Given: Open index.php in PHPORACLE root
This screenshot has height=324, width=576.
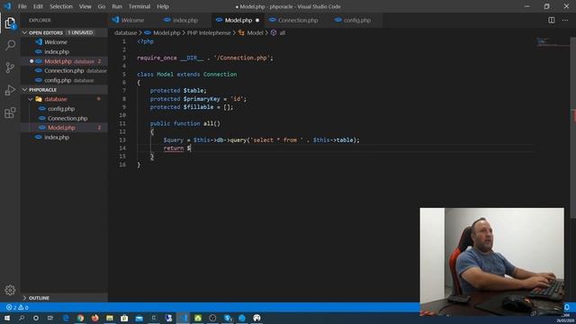Looking at the screenshot, I should pyautogui.click(x=64, y=137).
